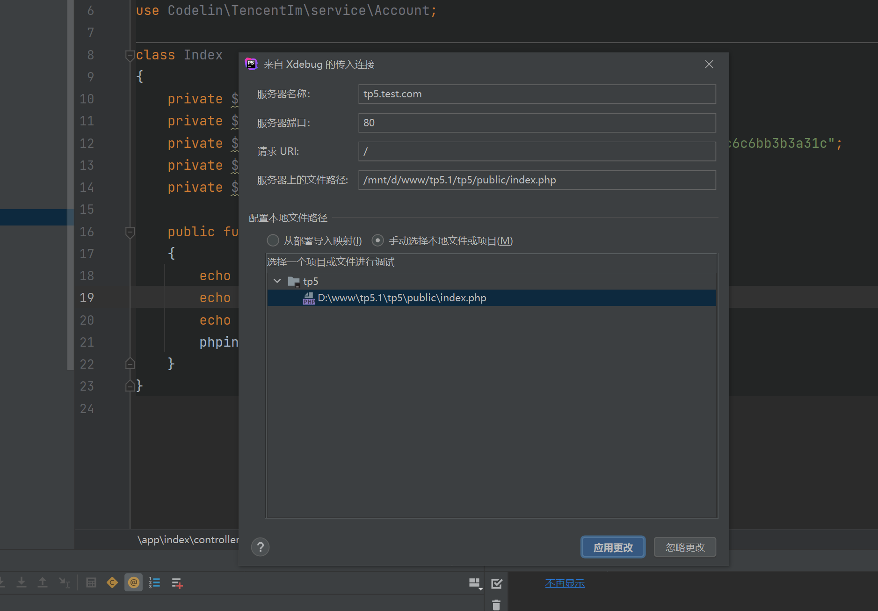Close the Xdebug incoming connection dialog
This screenshot has height=611, width=878.
(x=709, y=64)
